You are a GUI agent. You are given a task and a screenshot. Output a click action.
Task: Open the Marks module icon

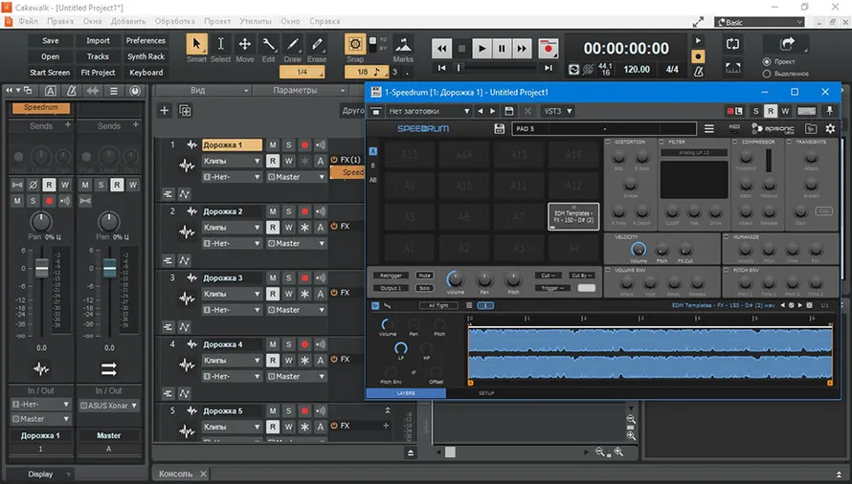click(403, 44)
